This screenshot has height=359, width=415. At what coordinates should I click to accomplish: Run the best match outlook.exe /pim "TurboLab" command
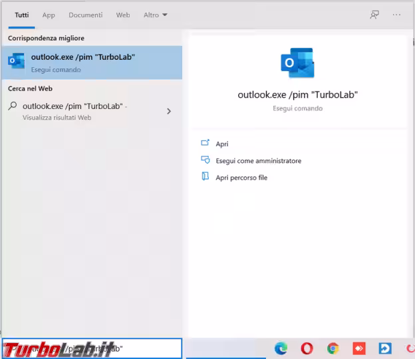(x=92, y=62)
